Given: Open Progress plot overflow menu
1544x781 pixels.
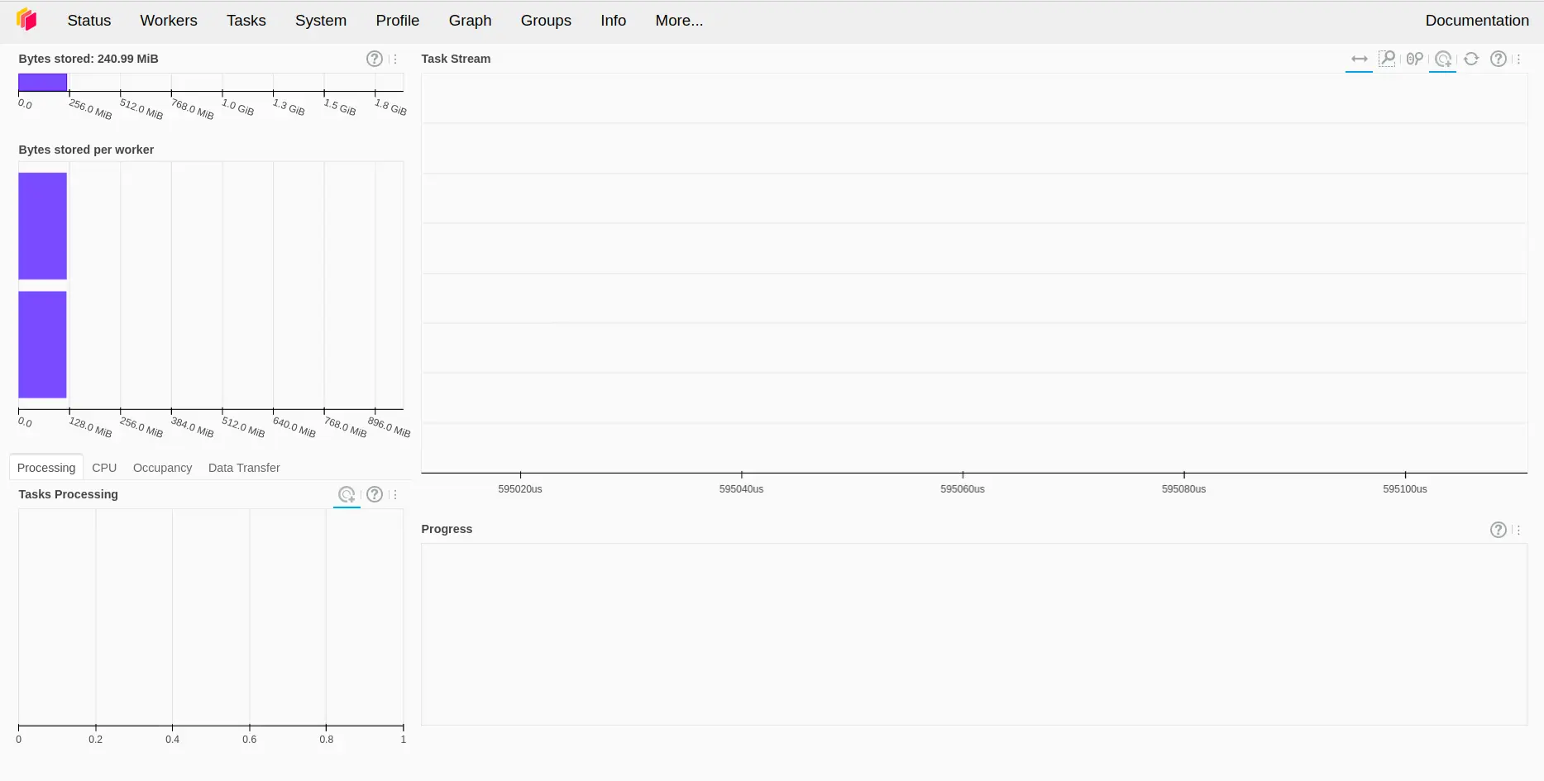Looking at the screenshot, I should pos(1518,530).
